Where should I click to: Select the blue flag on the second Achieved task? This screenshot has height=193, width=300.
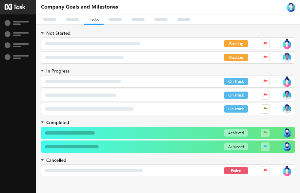coord(265,146)
